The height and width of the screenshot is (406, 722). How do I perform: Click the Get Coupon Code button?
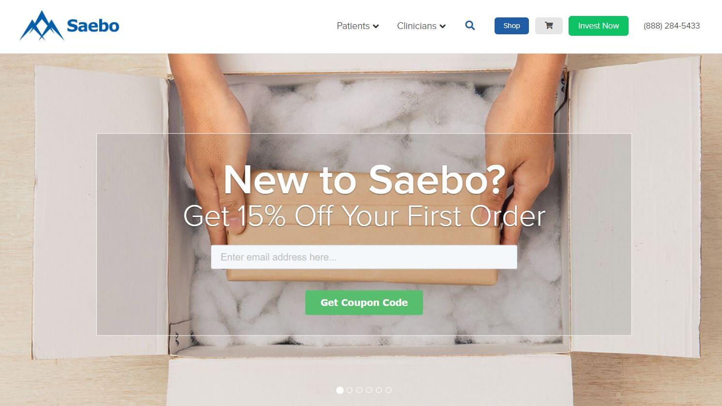(x=364, y=303)
